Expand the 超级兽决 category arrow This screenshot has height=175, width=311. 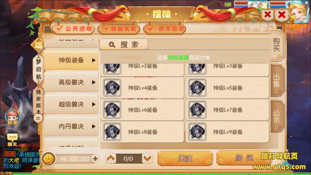point(94,104)
